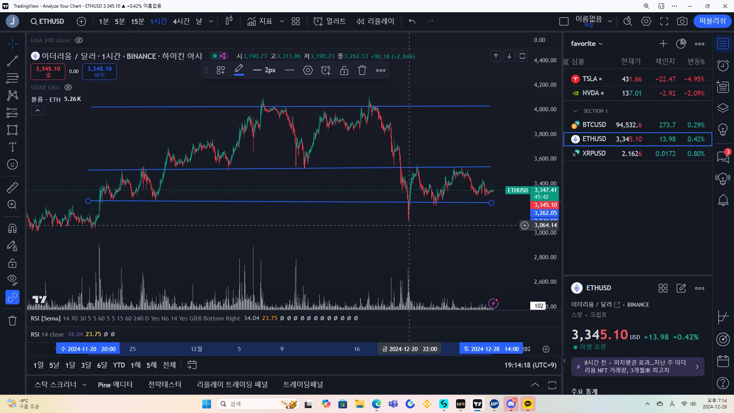The width and height of the screenshot is (734, 413).
Task: Open line color pencil swatch
Action: (x=239, y=70)
